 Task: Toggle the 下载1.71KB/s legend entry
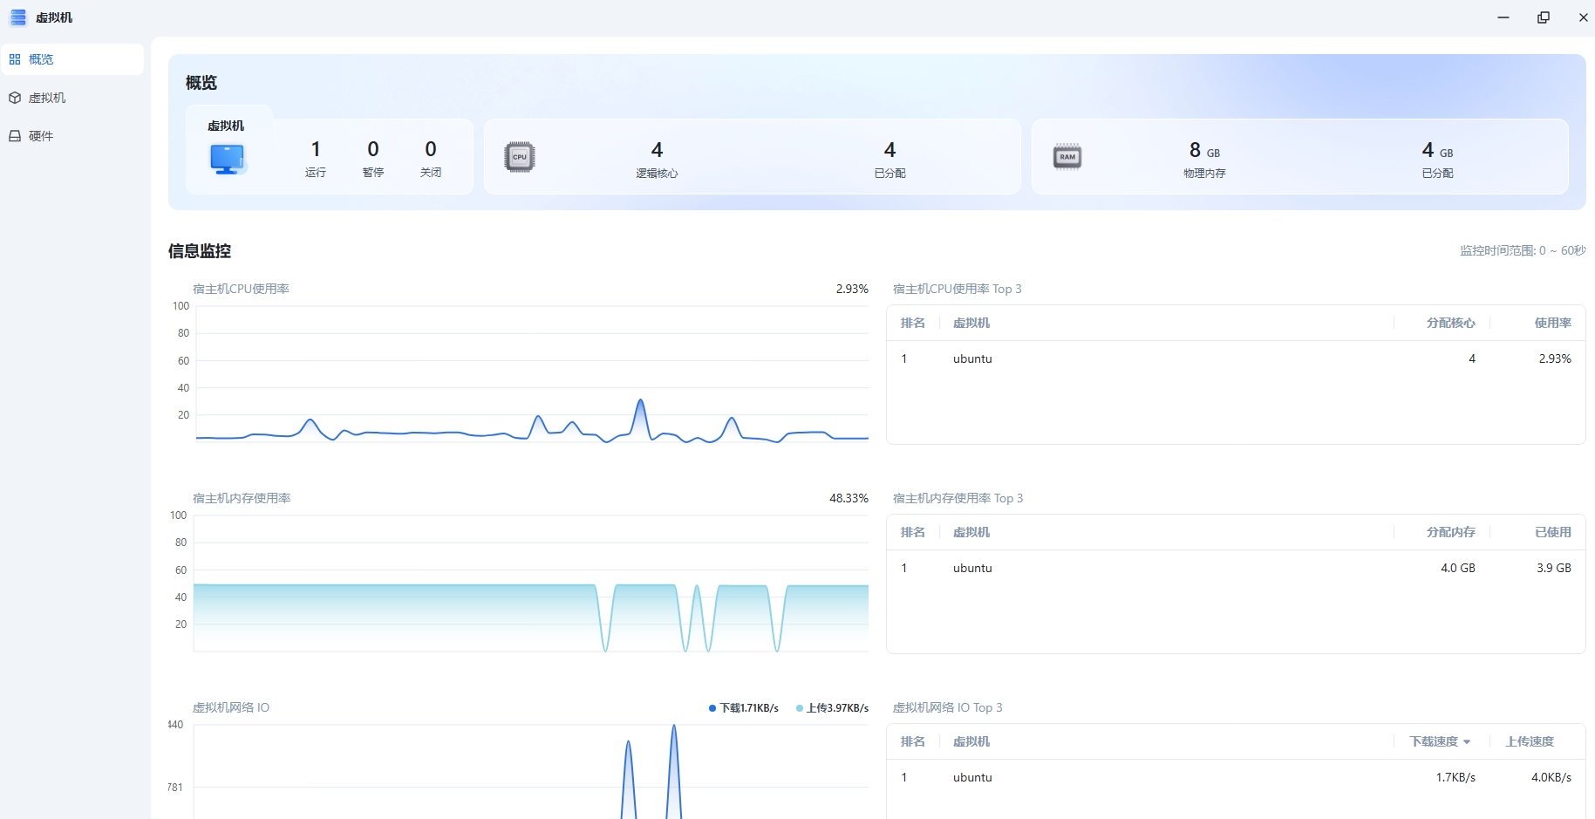click(744, 708)
